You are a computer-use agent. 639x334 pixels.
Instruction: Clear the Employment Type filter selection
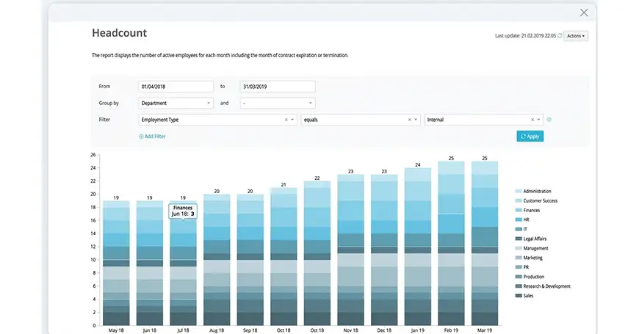coord(286,120)
